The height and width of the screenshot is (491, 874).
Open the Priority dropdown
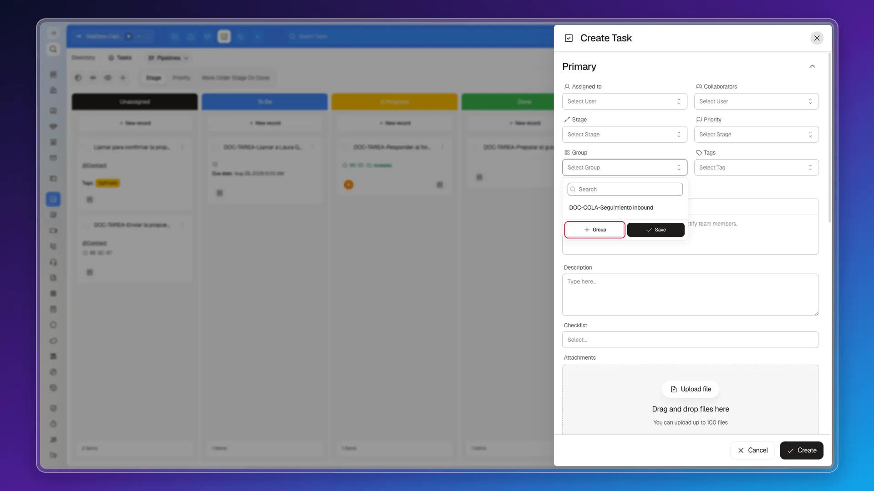point(756,134)
